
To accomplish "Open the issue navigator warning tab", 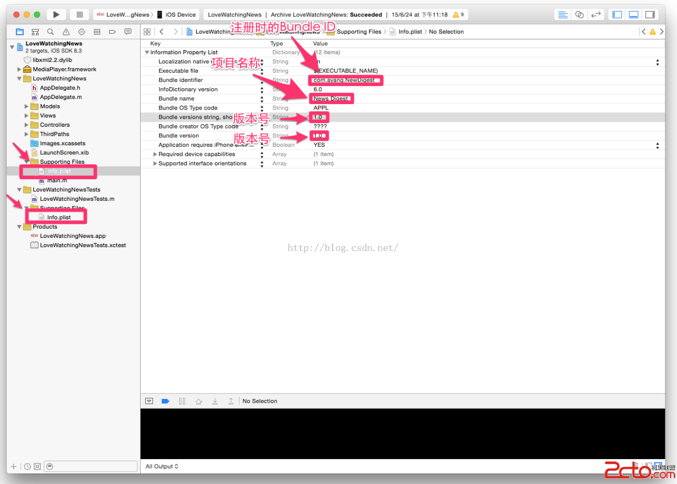I will tap(66, 32).
